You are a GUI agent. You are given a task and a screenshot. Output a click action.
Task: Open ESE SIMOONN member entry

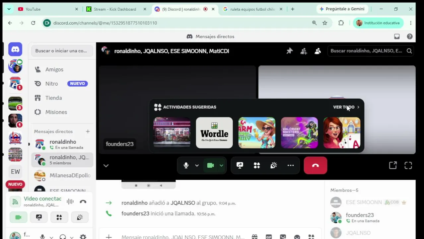pyautogui.click(x=369, y=202)
